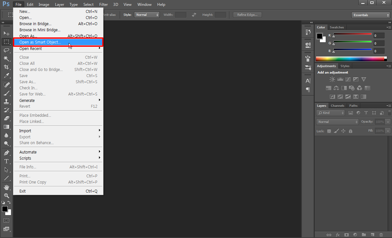Choose Browse in Bridge from File menu
This screenshot has height=238, width=392.
[x=35, y=24]
